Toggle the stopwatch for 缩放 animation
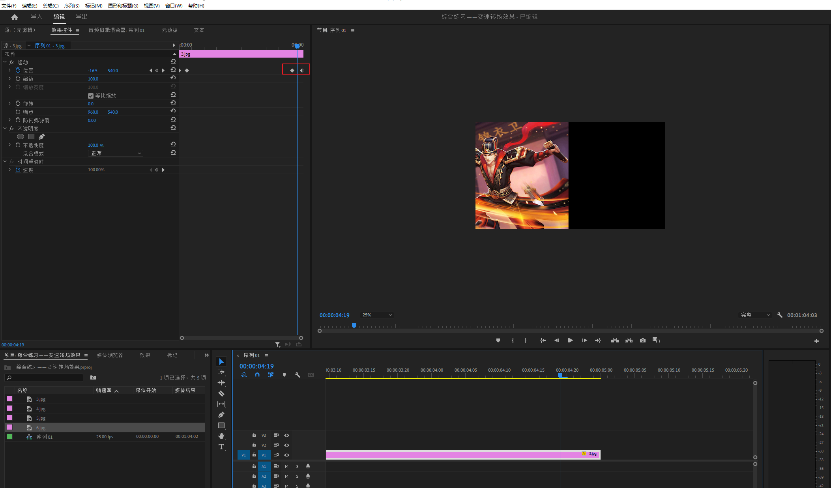 coord(18,79)
